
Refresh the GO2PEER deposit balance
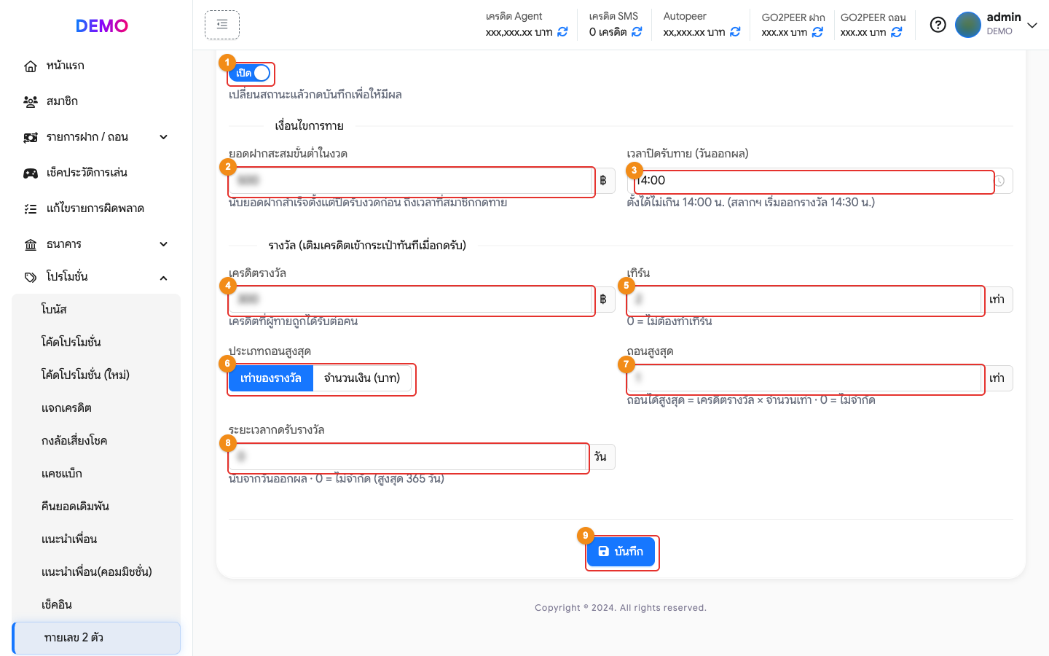pyautogui.click(x=817, y=32)
